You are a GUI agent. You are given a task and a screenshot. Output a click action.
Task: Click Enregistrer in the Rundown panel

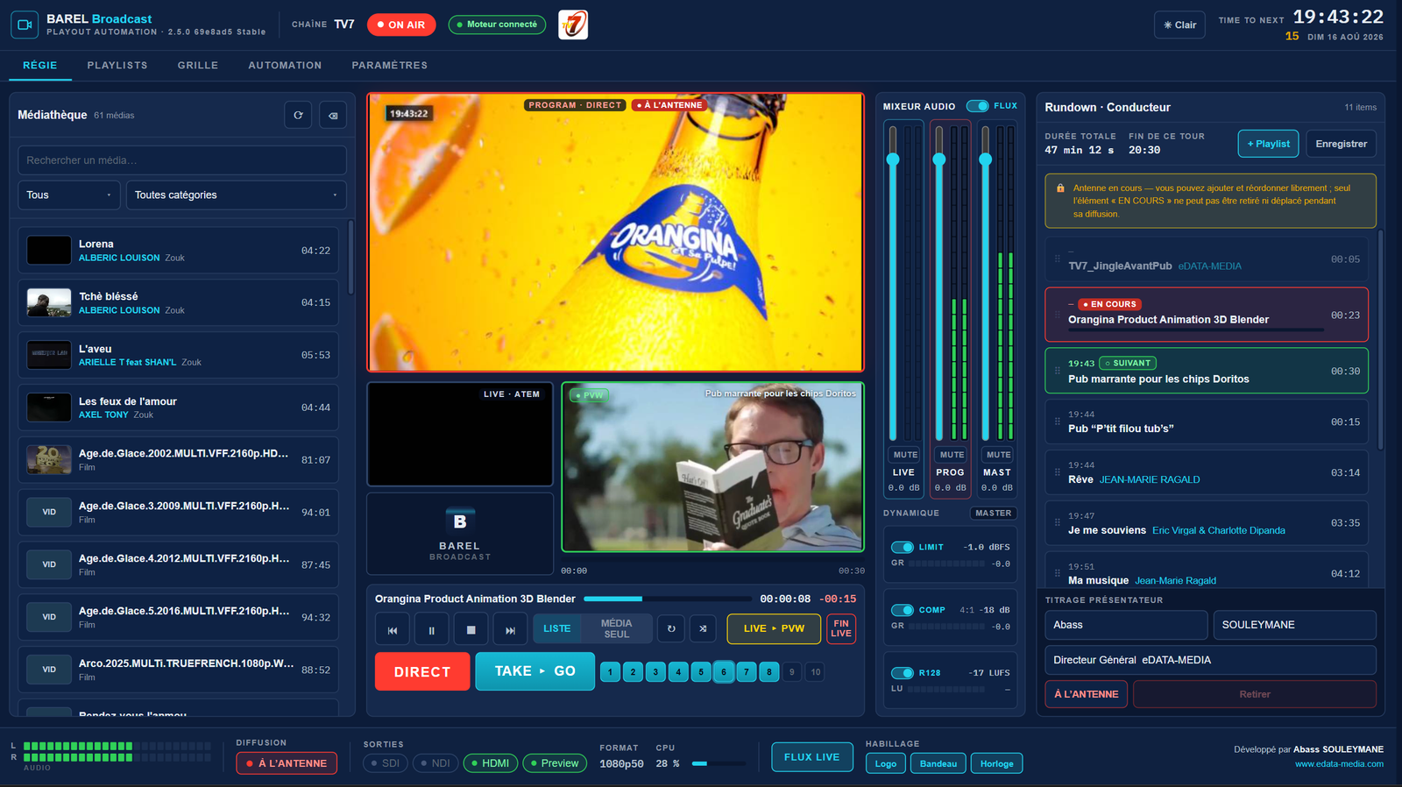[1341, 144]
